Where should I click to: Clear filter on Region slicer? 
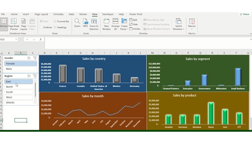click(x=35, y=76)
